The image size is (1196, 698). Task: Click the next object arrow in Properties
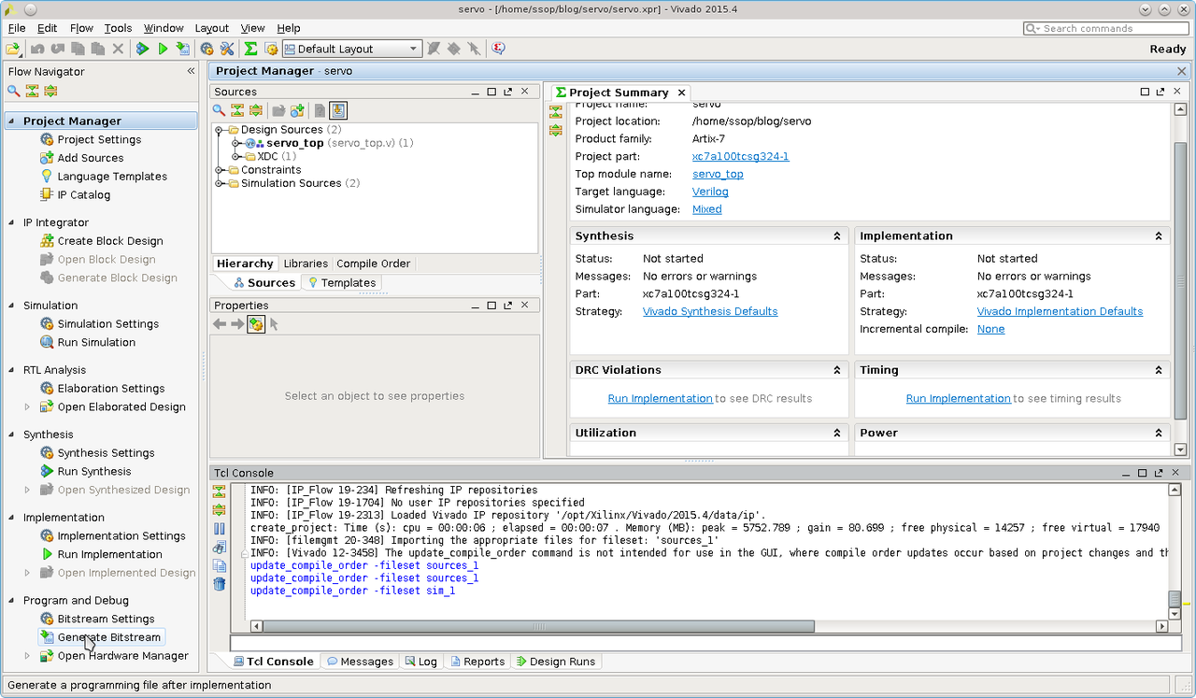click(x=237, y=324)
